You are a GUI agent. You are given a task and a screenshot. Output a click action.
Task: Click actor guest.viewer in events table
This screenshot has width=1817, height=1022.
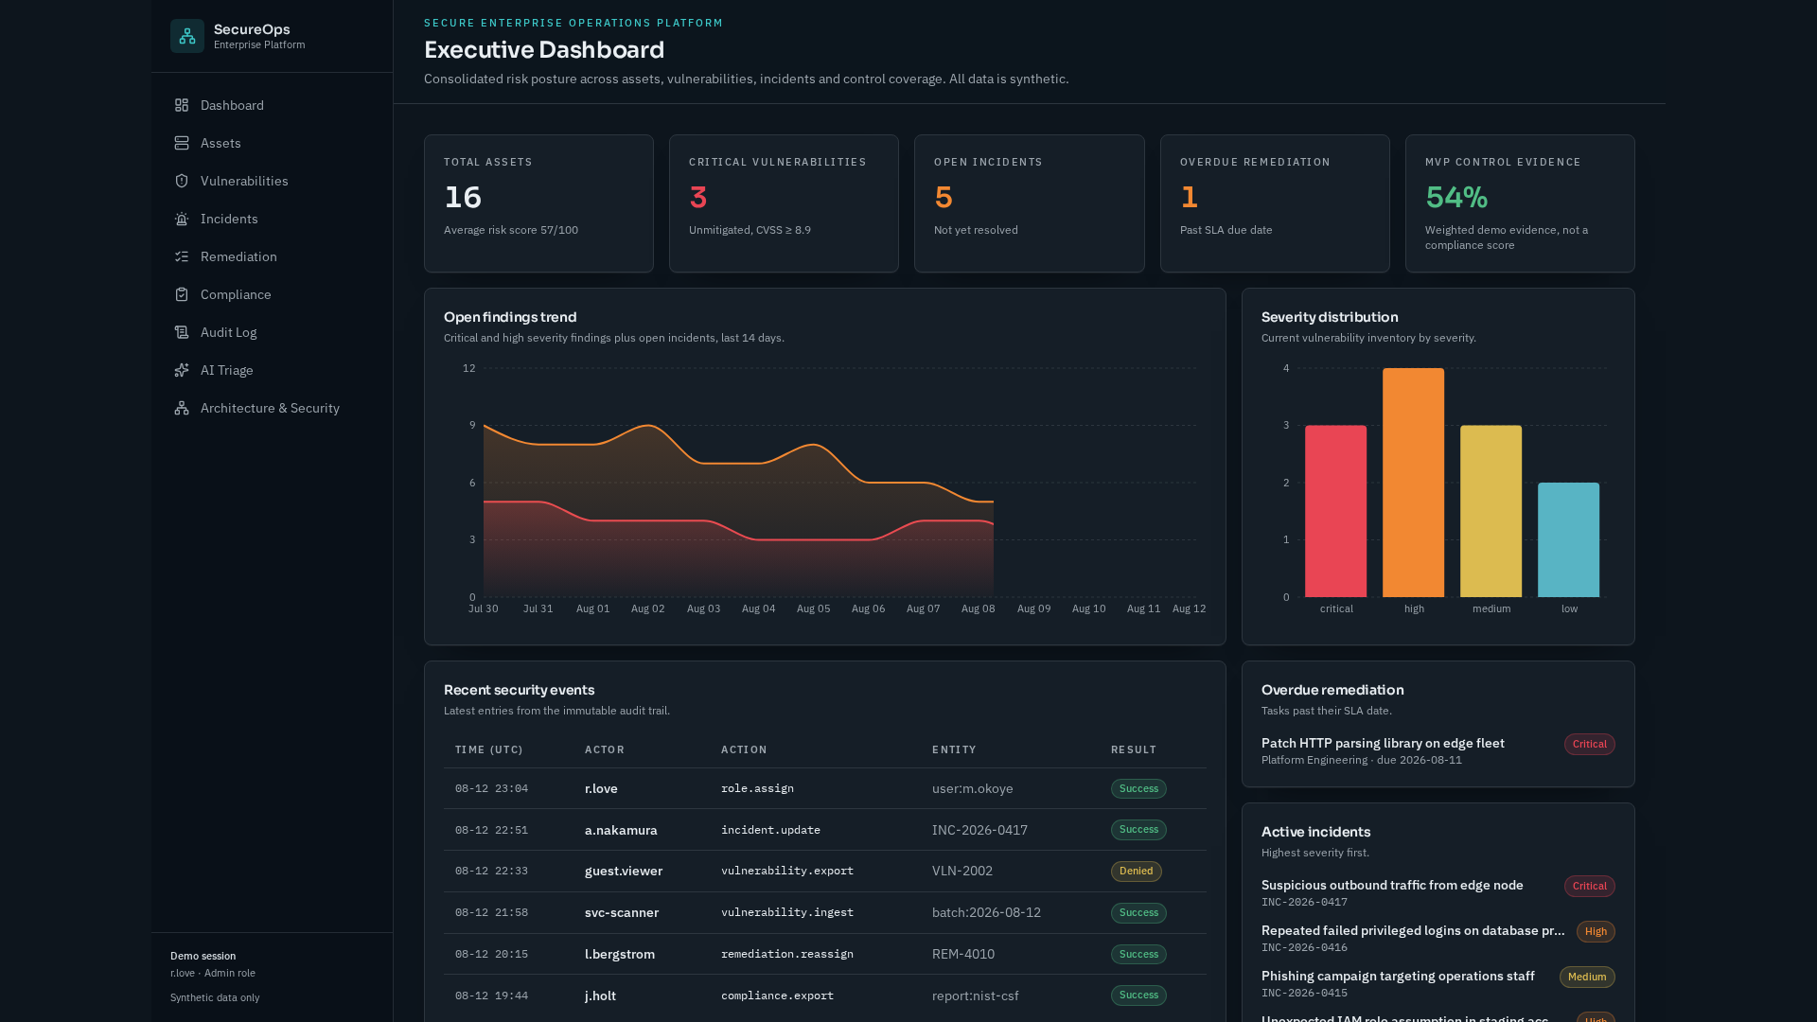[x=624, y=871]
